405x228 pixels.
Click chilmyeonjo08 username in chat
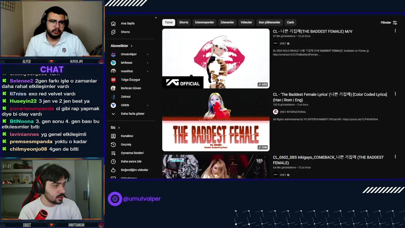point(28,149)
